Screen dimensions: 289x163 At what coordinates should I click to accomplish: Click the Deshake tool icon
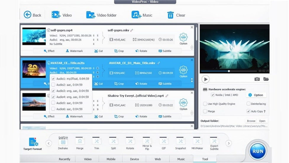63,141
